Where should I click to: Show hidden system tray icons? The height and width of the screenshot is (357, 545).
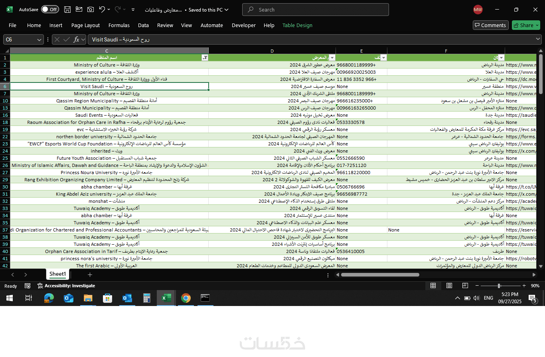point(457,298)
